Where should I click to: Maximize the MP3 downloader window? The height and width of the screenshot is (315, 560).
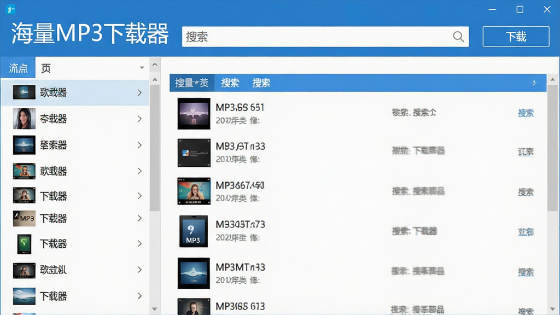[x=520, y=9]
